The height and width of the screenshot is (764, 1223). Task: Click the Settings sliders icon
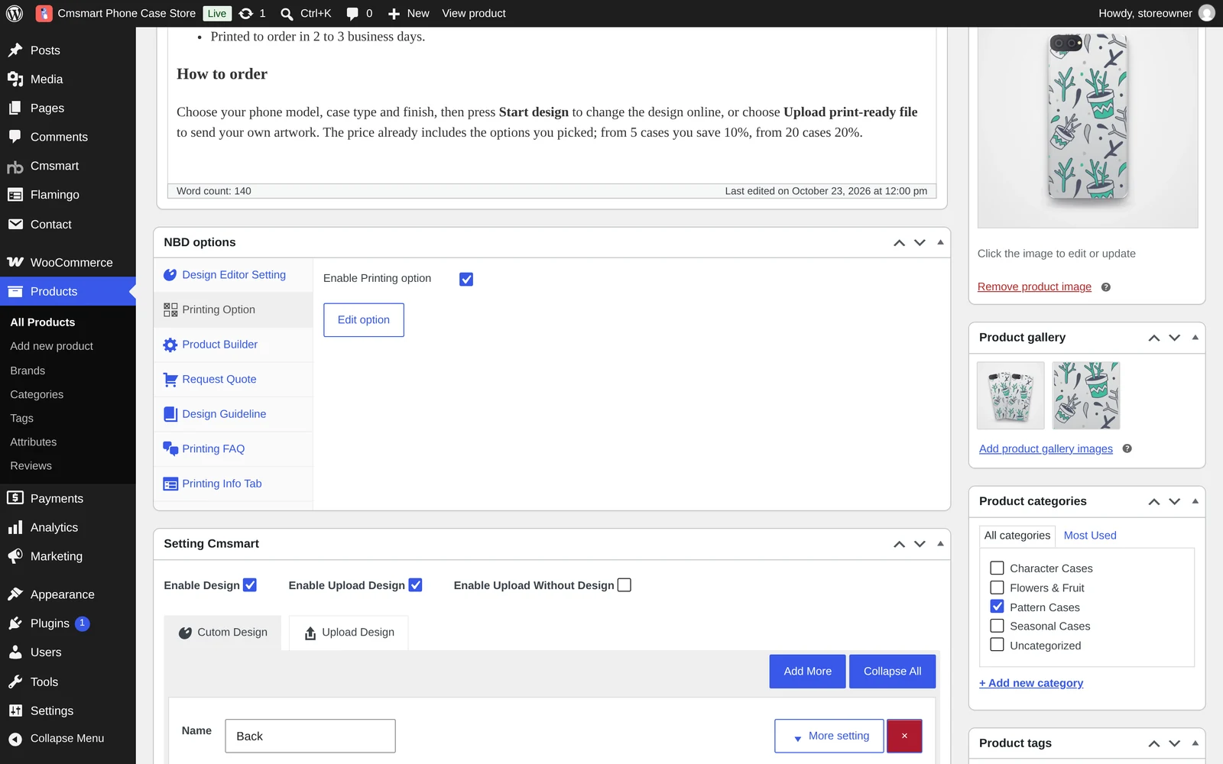pyautogui.click(x=15, y=711)
